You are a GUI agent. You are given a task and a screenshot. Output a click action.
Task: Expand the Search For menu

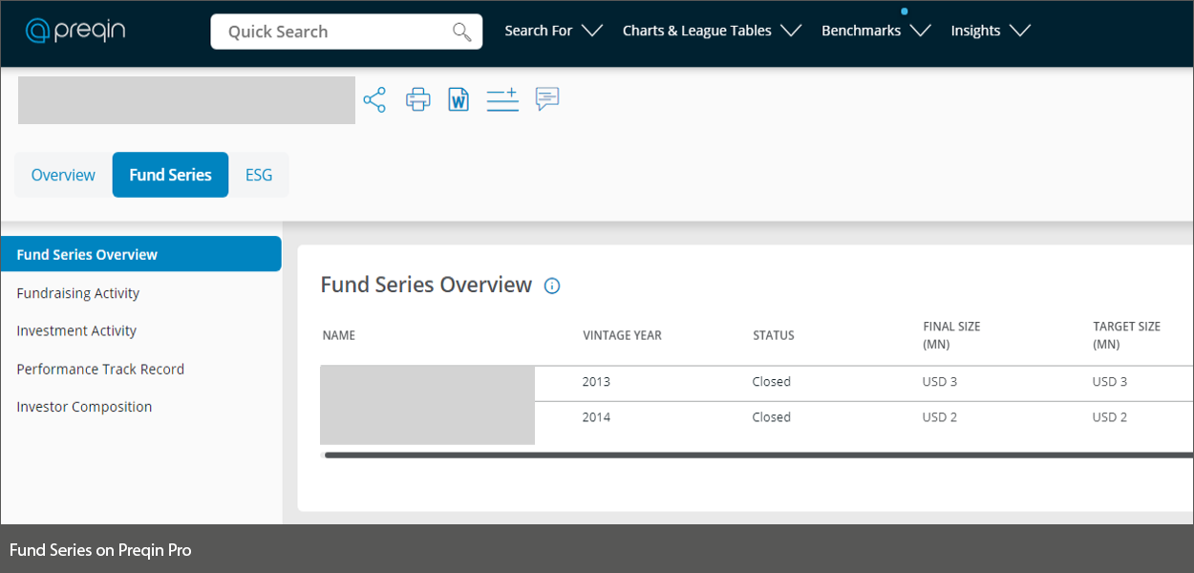pyautogui.click(x=554, y=31)
